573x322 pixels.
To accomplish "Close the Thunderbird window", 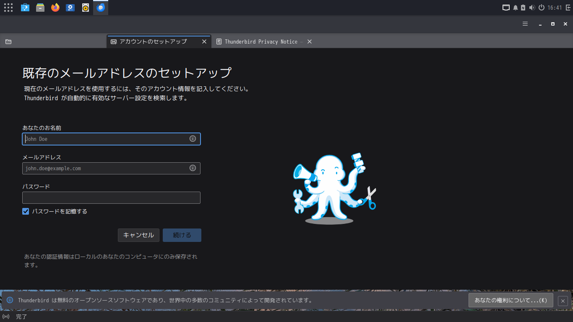I will coord(565,24).
